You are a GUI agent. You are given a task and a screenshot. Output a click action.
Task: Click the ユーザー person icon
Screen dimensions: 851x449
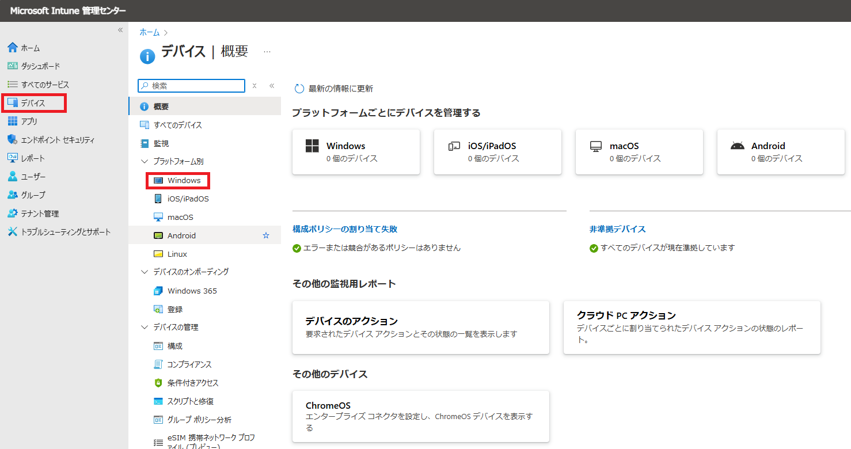(x=13, y=177)
